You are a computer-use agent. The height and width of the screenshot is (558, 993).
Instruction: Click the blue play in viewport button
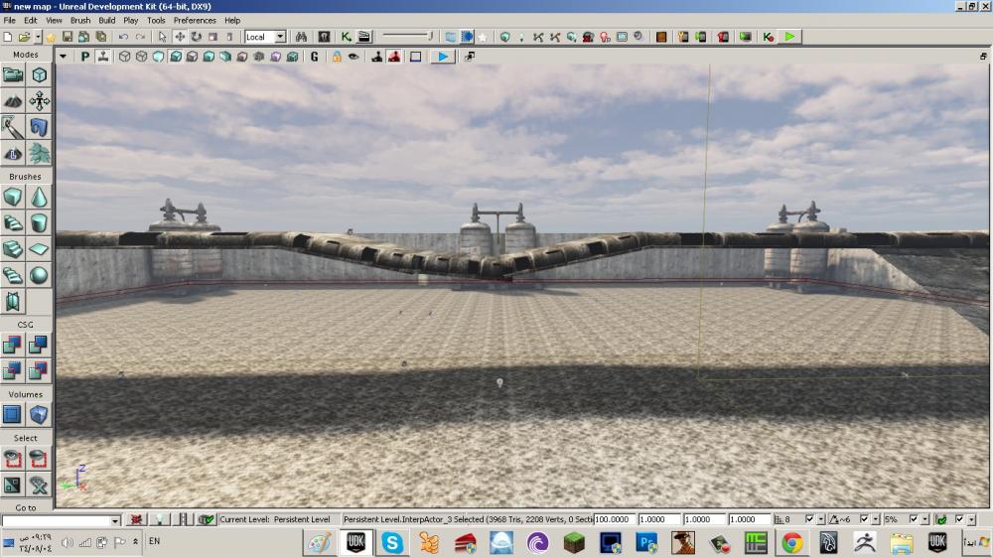pyautogui.click(x=443, y=57)
